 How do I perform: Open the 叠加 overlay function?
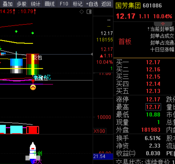pyautogui.click(x=7, y=4)
